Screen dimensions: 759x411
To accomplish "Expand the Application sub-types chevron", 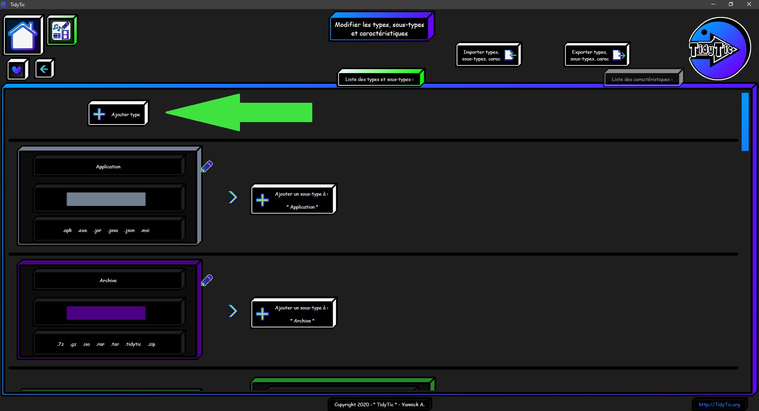I will (x=233, y=197).
